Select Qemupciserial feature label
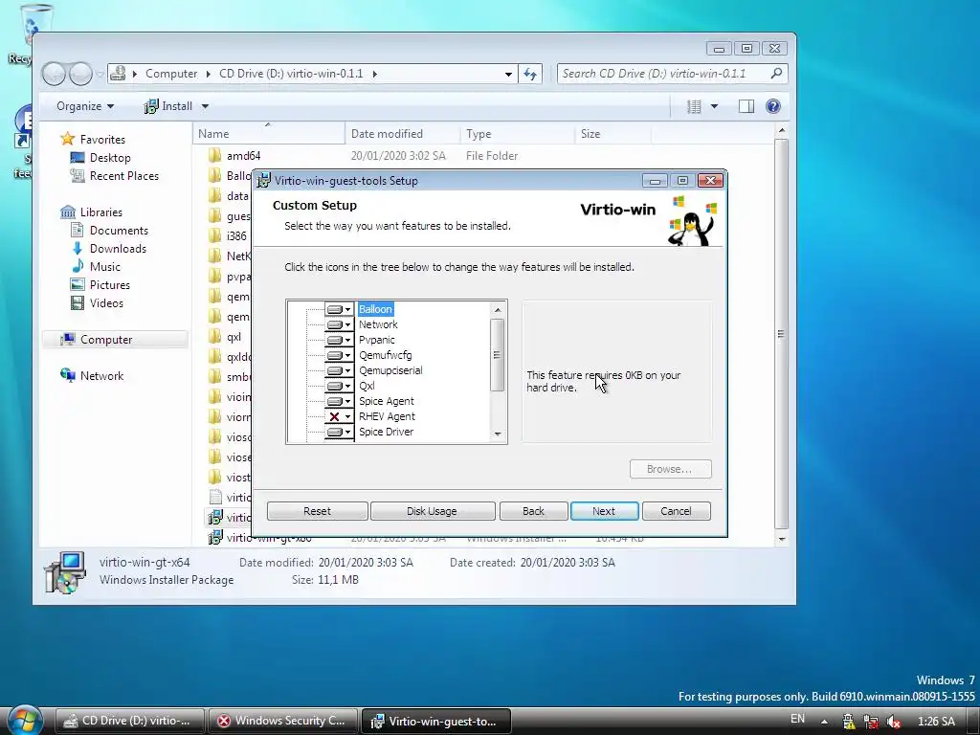Screen dimensions: 980x735 click(390, 370)
